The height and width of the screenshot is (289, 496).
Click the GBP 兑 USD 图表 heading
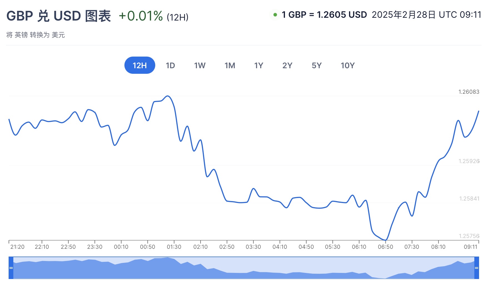(x=59, y=16)
